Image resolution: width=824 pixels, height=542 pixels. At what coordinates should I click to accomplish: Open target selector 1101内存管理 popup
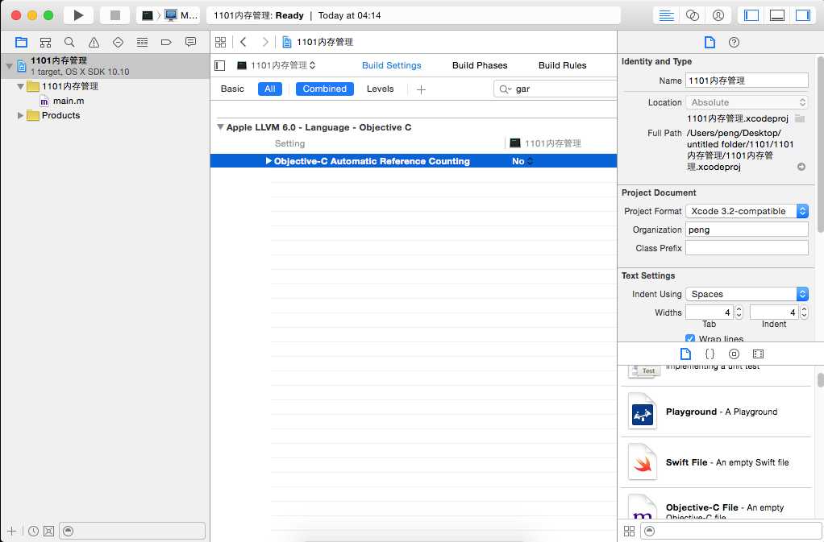(x=277, y=65)
